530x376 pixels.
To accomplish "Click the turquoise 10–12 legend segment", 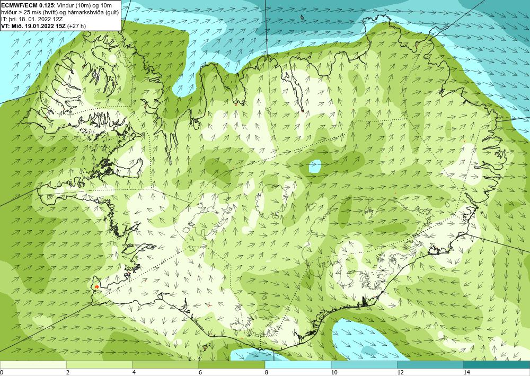I will click(x=365, y=365).
